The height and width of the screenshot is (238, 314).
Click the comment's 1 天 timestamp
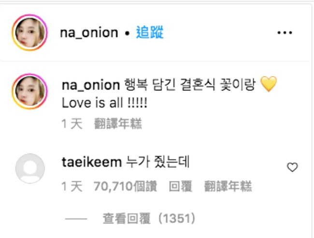(x=72, y=186)
